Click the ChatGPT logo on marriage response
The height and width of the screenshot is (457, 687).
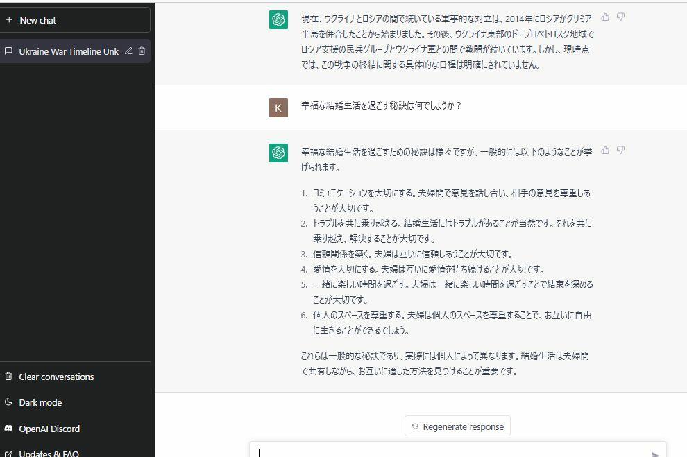click(278, 153)
